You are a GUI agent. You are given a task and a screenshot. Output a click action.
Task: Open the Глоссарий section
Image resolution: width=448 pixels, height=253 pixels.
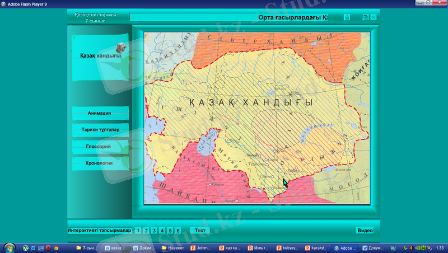(x=100, y=147)
